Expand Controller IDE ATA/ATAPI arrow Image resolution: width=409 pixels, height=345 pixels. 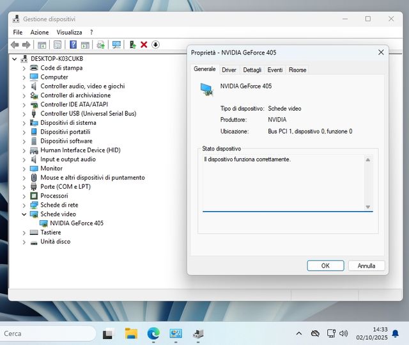coord(24,105)
